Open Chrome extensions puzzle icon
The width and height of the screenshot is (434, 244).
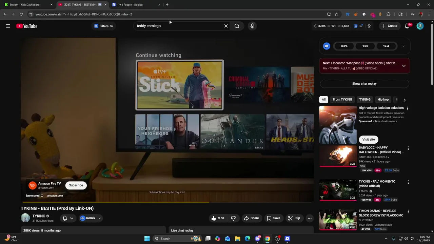coord(389,14)
